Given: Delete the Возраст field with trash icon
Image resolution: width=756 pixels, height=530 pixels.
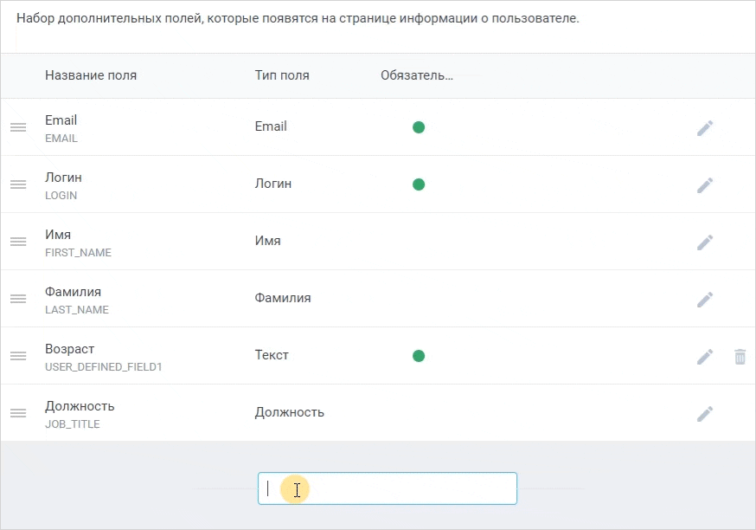Looking at the screenshot, I should [740, 357].
